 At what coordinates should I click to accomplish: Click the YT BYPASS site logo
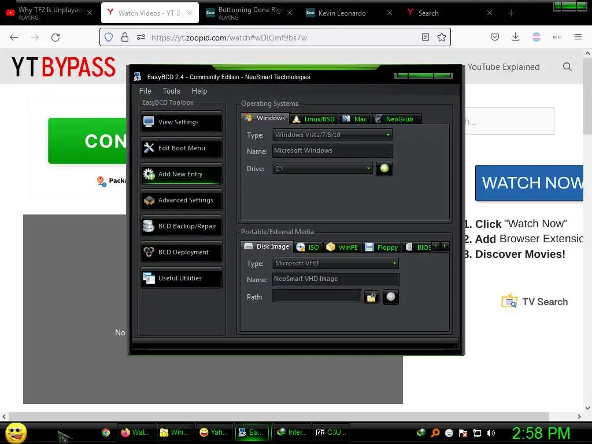pyautogui.click(x=64, y=67)
